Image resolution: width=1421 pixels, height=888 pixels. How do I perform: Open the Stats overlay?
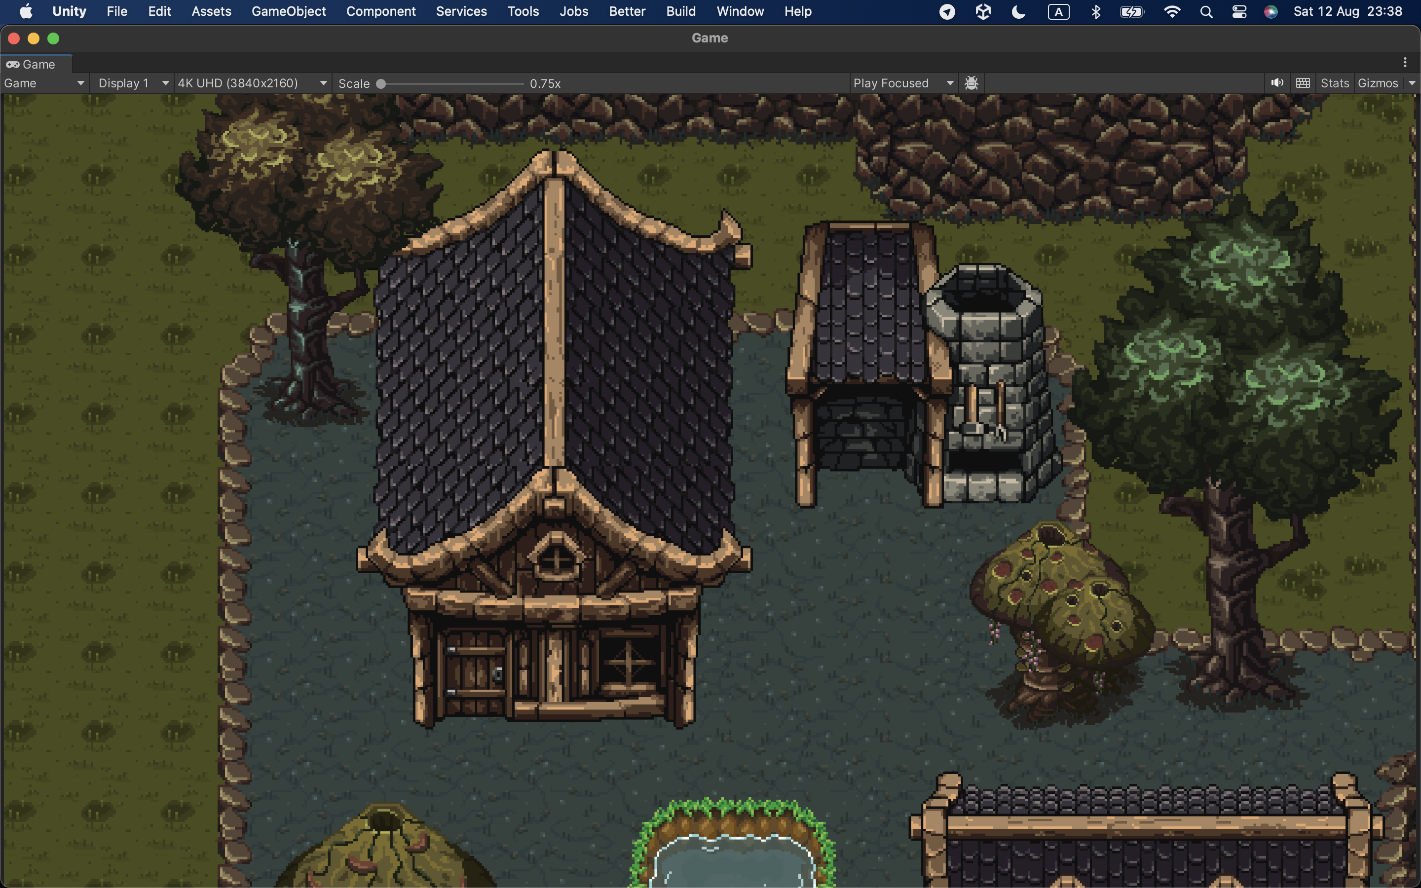[x=1335, y=83]
